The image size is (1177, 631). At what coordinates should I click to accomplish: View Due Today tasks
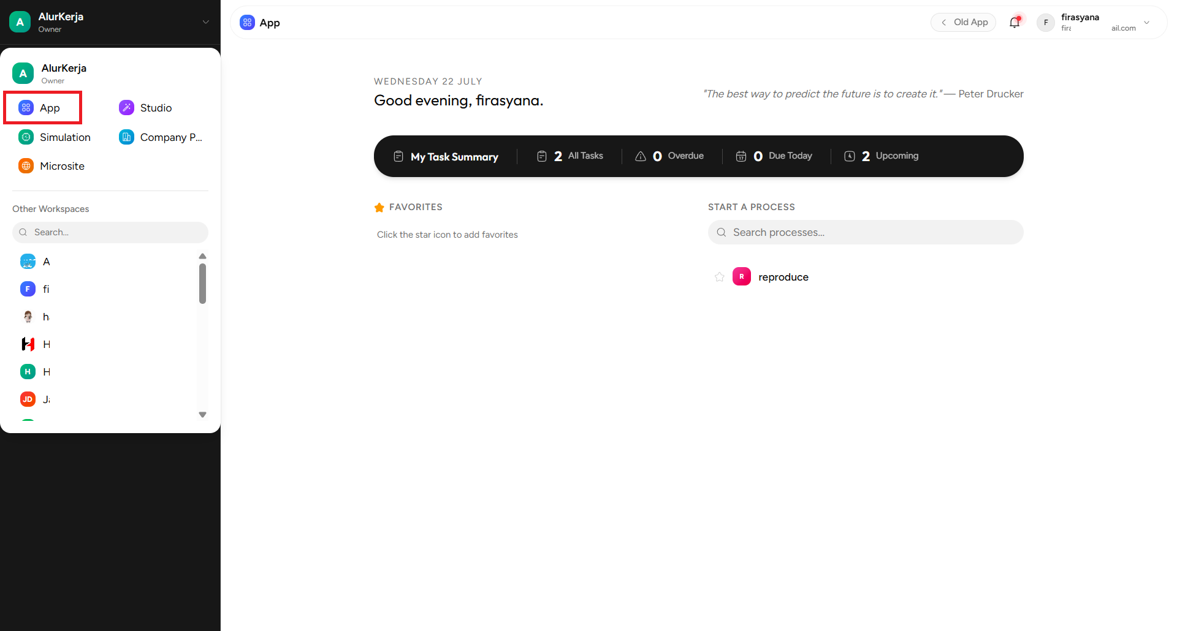(774, 156)
